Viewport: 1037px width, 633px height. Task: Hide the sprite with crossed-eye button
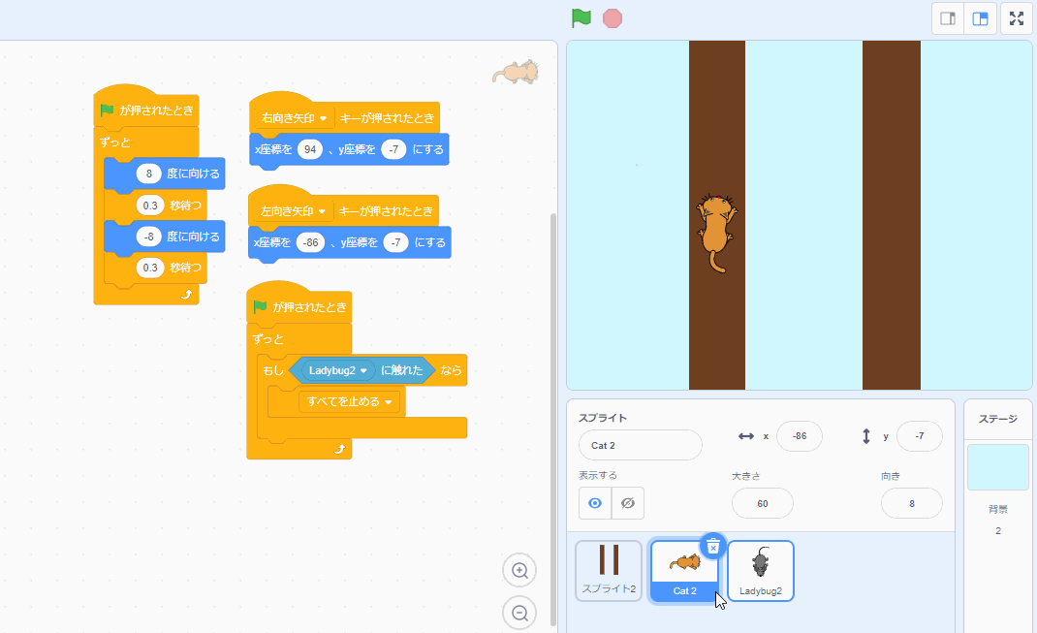(627, 503)
